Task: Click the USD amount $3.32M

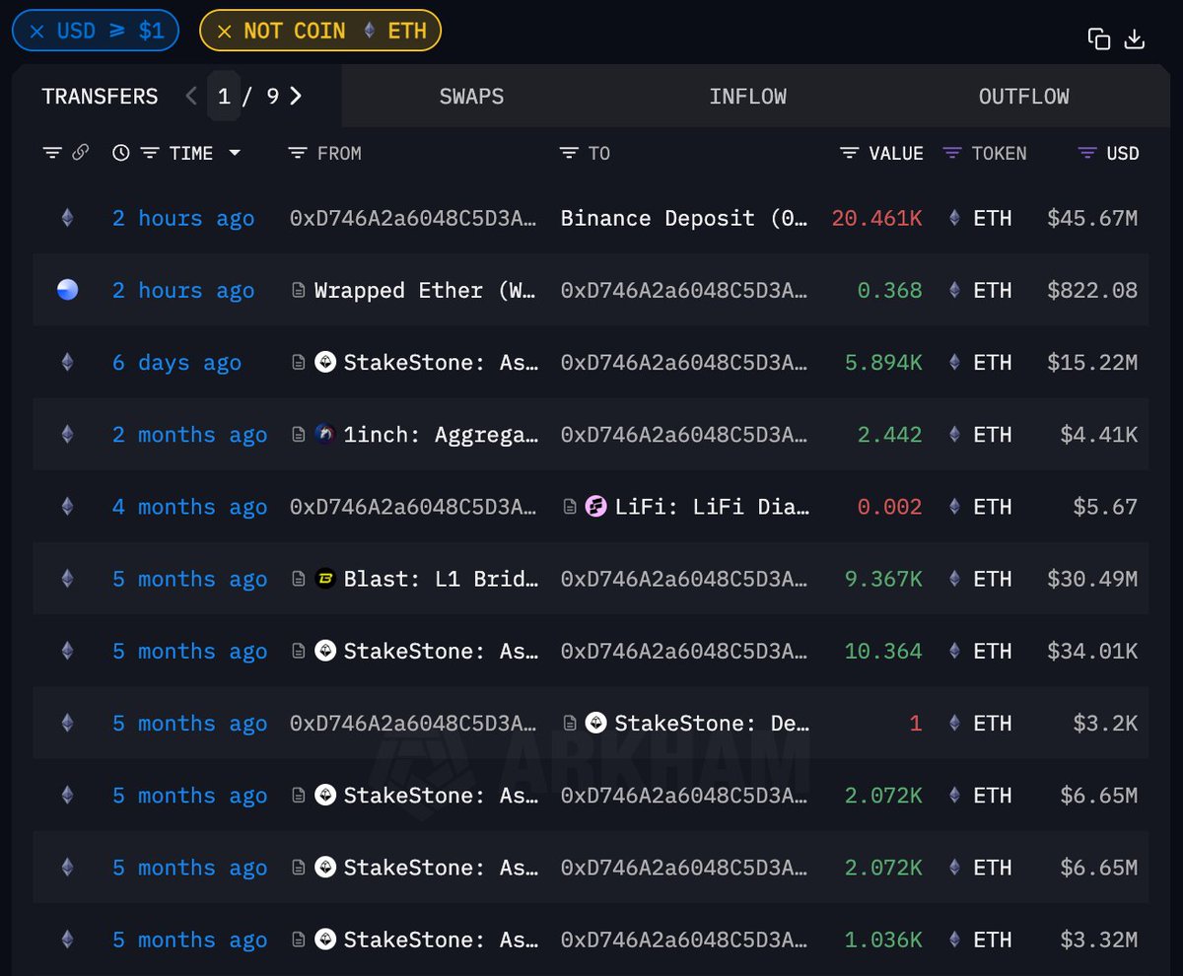Action: click(x=1099, y=940)
